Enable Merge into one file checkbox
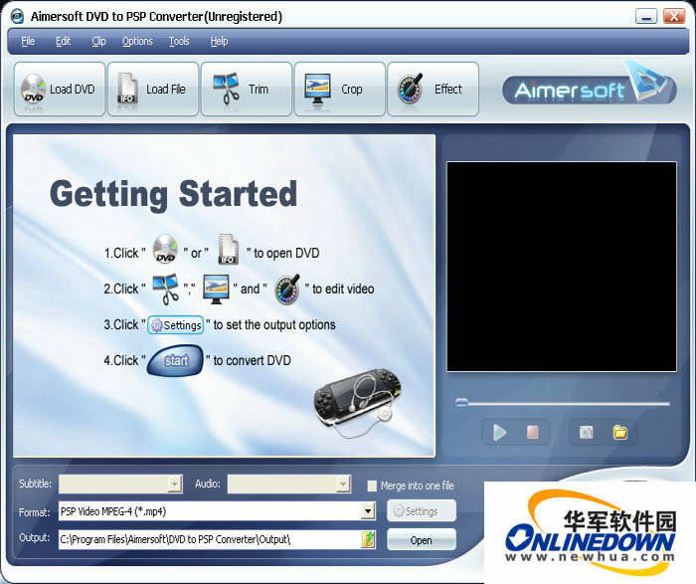 (372, 486)
